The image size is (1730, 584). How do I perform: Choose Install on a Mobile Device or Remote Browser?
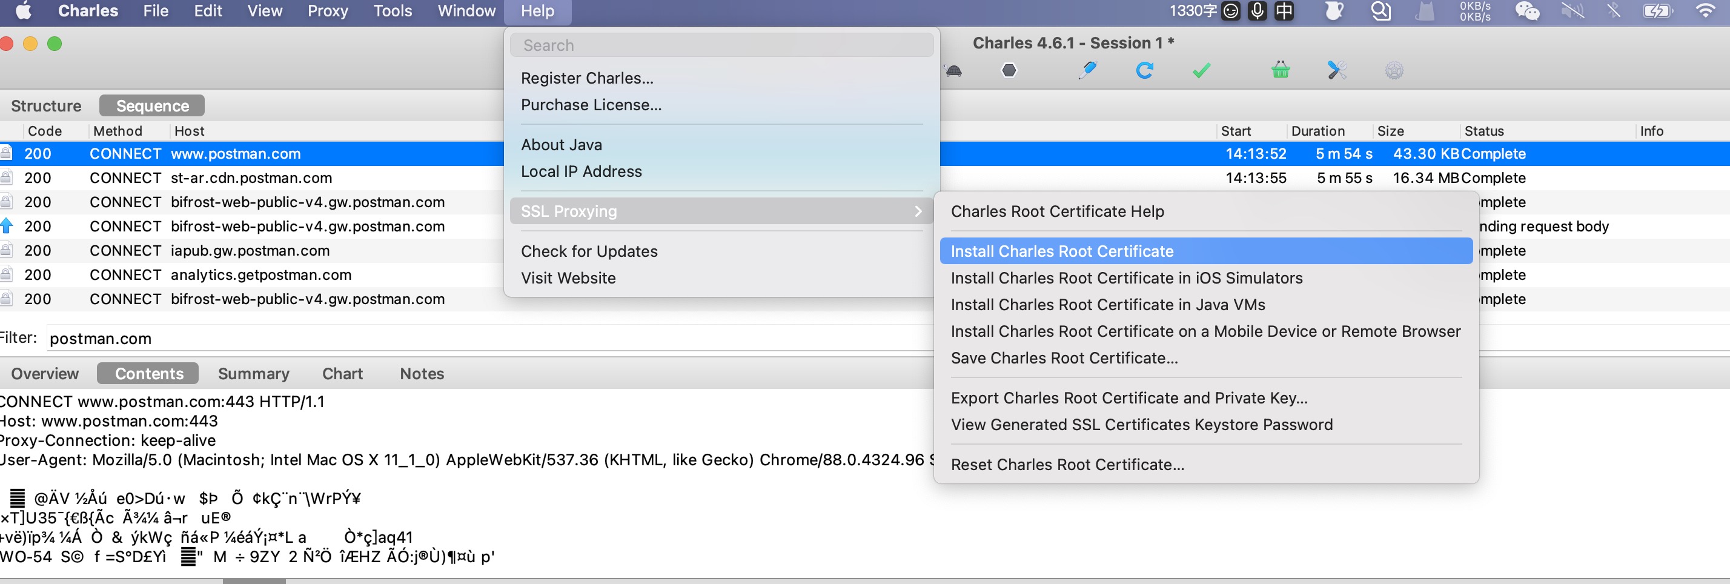(x=1206, y=331)
